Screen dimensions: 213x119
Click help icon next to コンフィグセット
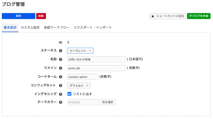pos(61,86)
